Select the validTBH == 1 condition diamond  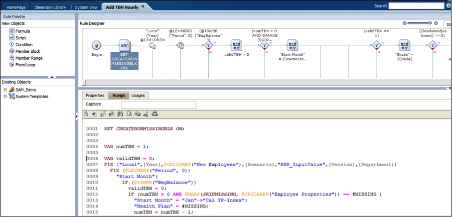[376, 45]
